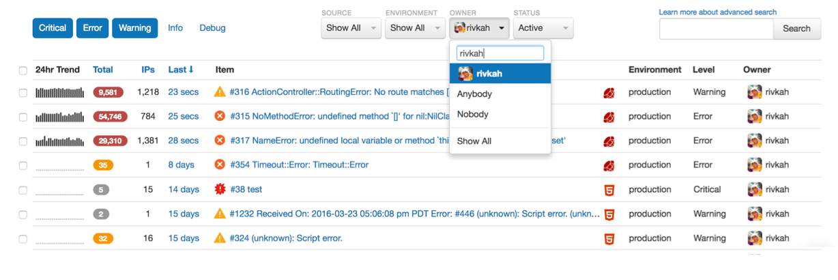
Task: Open the Source dropdown showing Show All
Action: [351, 28]
